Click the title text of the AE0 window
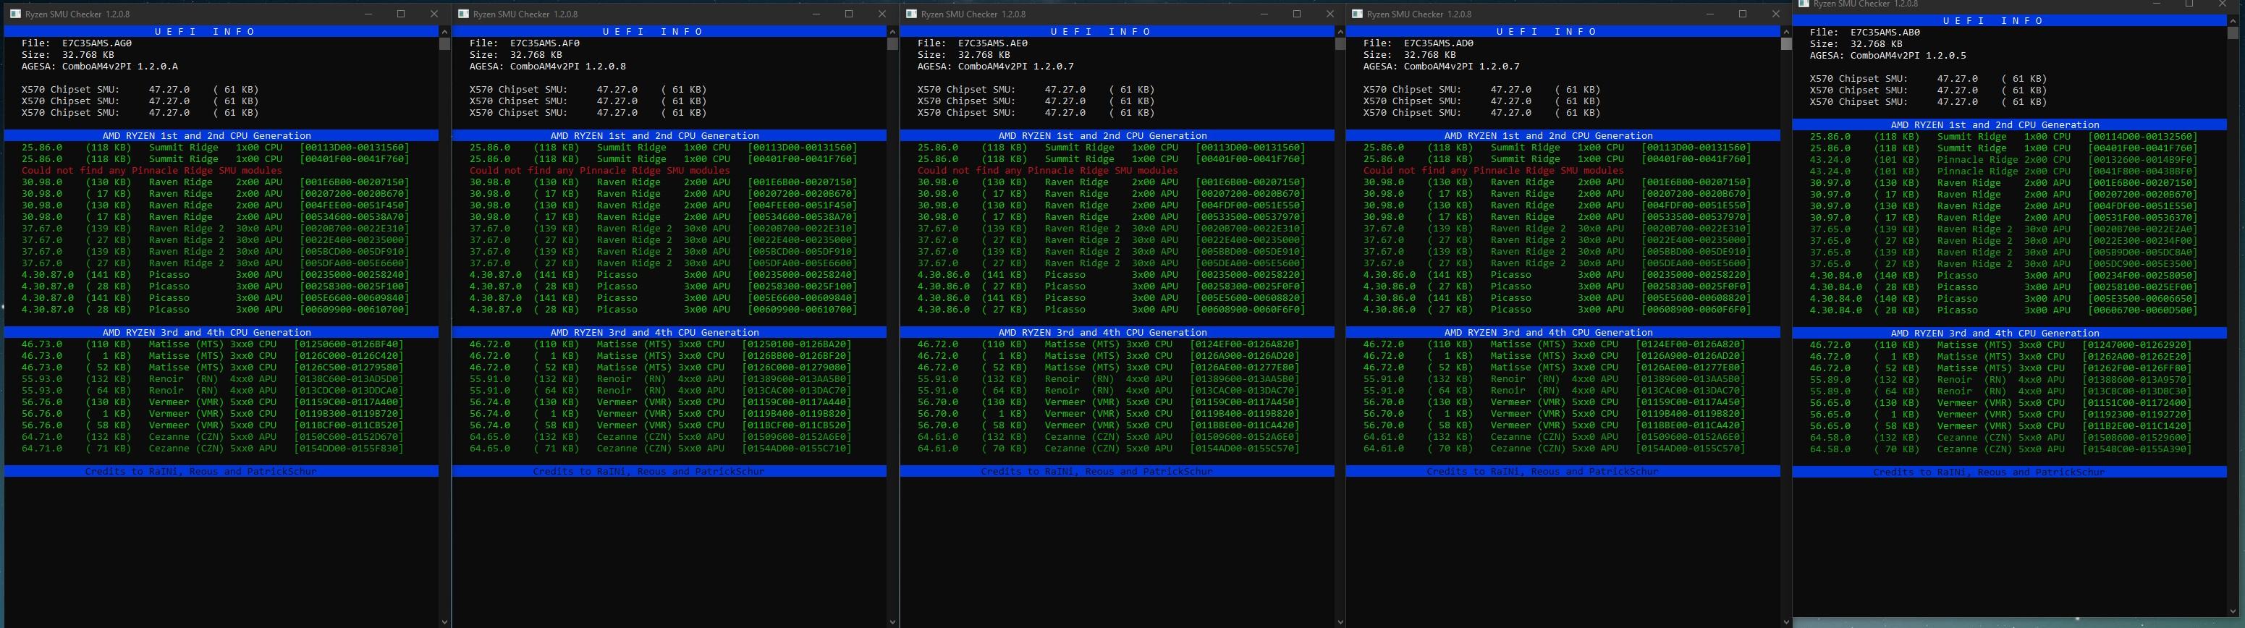Viewport: 2245px width, 628px height. (x=973, y=14)
